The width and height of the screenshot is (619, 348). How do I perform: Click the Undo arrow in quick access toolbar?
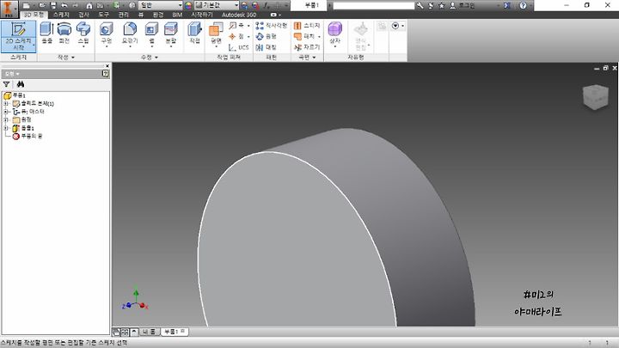pos(64,5)
